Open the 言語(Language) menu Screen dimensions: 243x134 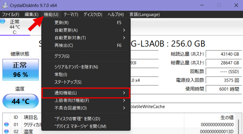(145, 15)
